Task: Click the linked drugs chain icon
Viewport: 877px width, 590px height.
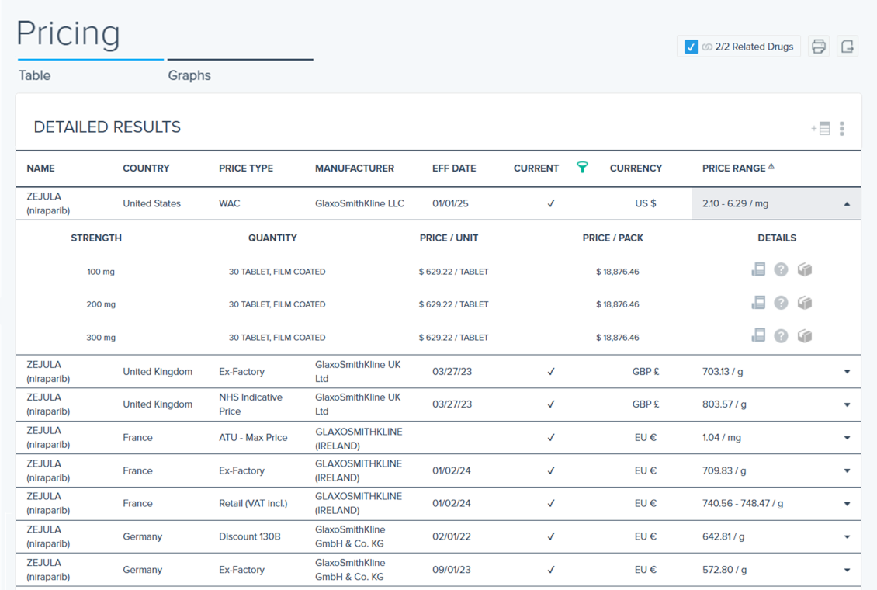Action: (x=707, y=47)
